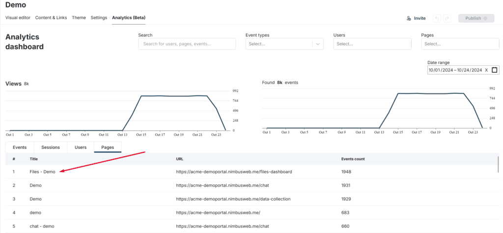Open the Pages filter dropdown
Image resolution: width=503 pixels, height=233 pixels.
(x=460, y=44)
